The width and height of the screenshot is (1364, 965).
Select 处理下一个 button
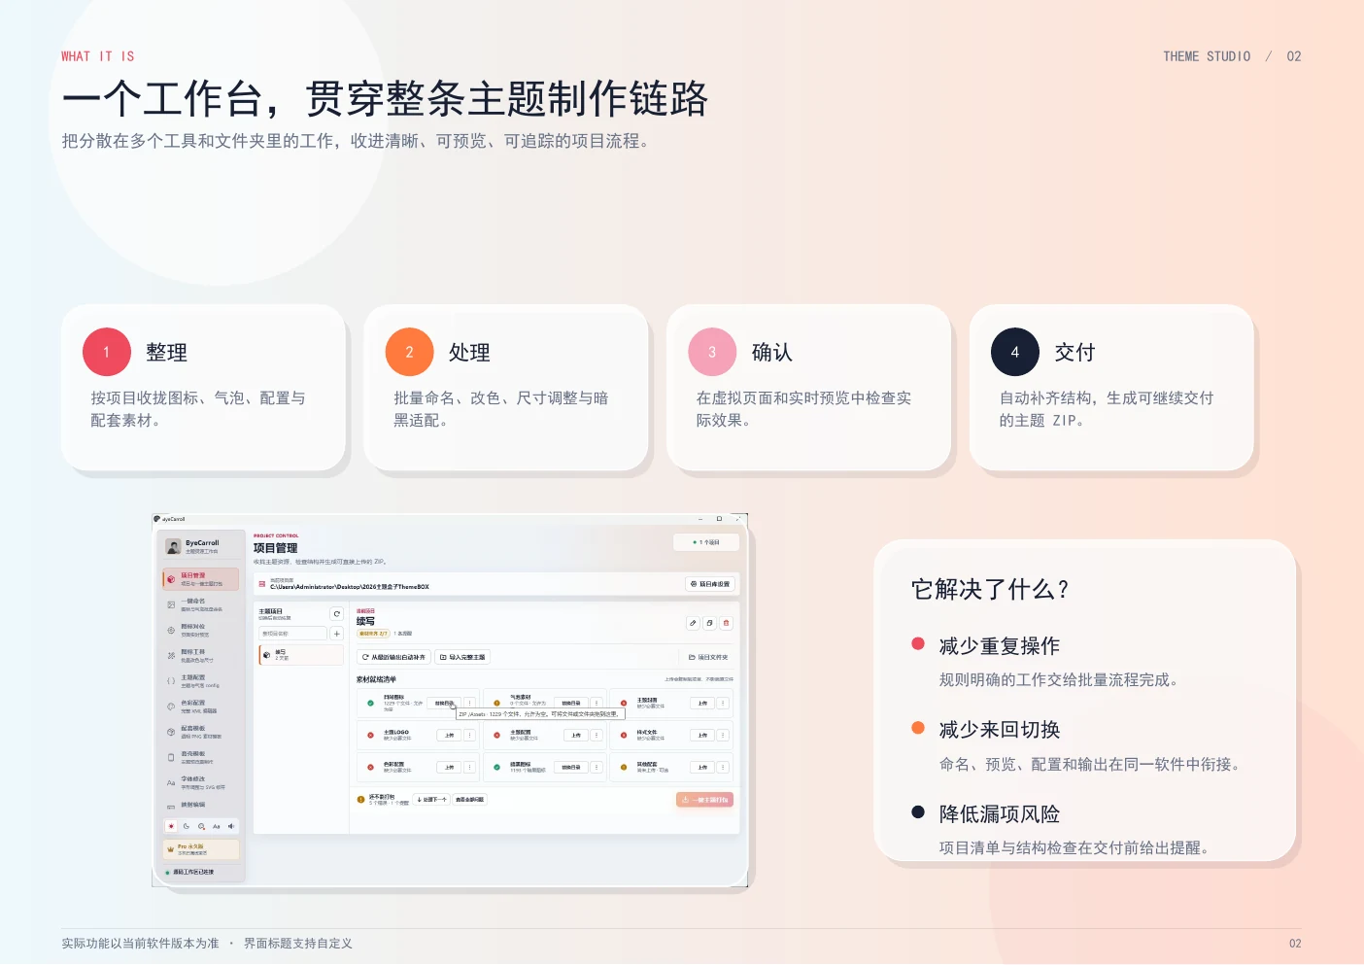point(432,800)
